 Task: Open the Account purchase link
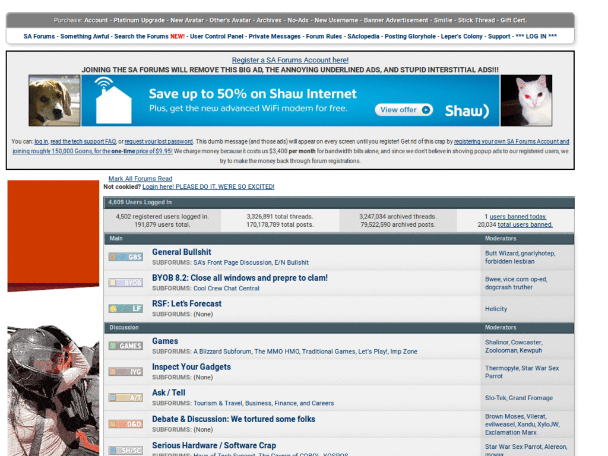click(96, 20)
